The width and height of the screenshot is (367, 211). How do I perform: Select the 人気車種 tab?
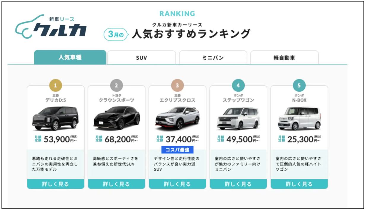(x=70, y=58)
